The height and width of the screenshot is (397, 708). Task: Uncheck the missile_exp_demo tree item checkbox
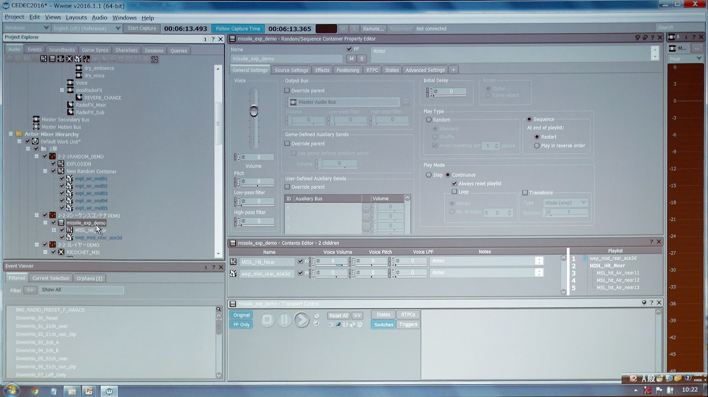[53, 222]
